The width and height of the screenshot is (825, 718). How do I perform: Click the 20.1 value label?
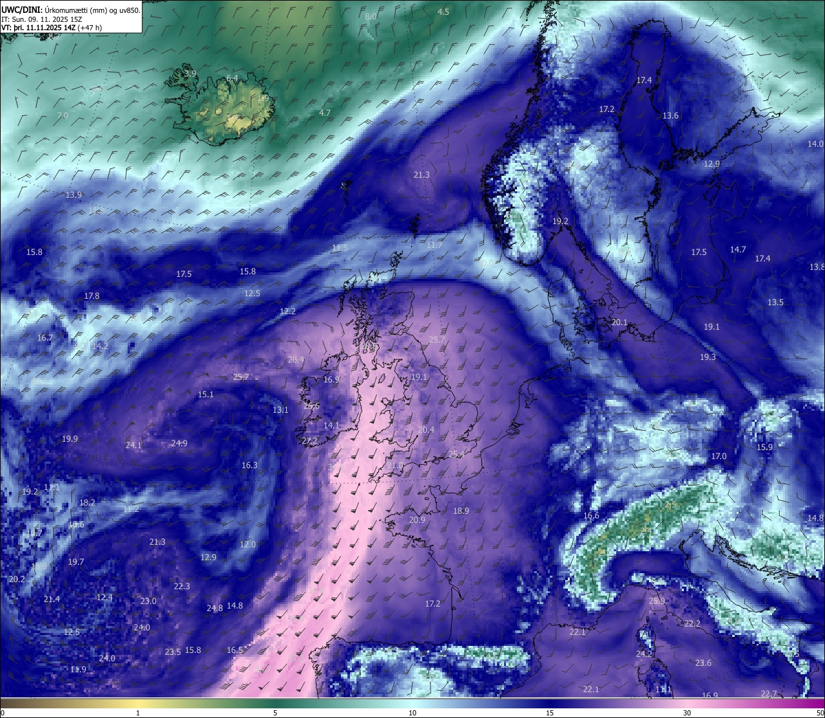tap(619, 322)
